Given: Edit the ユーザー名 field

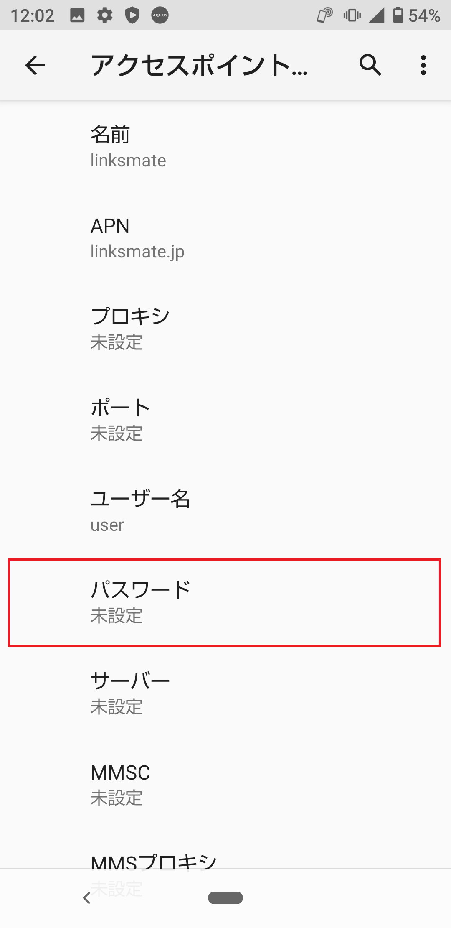Looking at the screenshot, I should [225, 511].
